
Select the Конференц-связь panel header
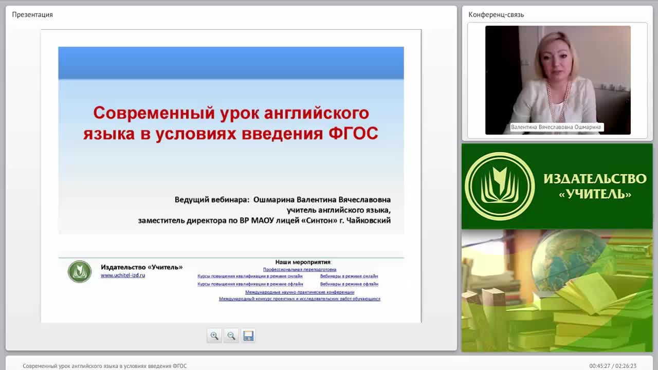(496, 14)
